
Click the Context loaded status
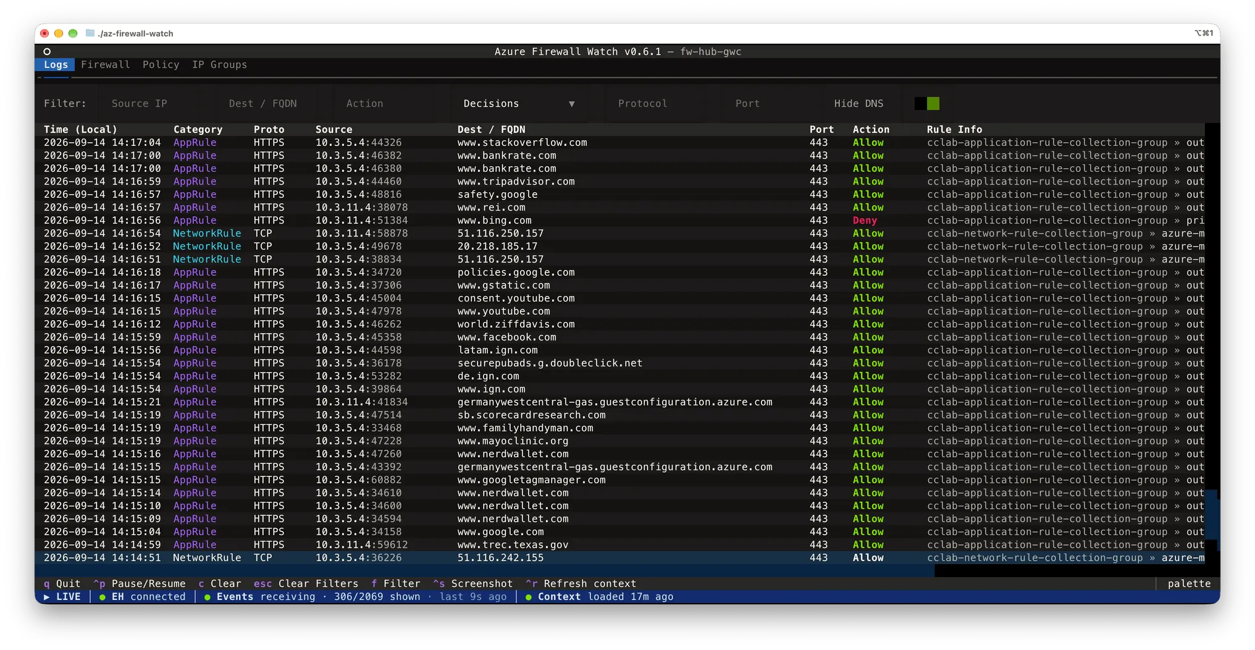[x=599, y=596]
